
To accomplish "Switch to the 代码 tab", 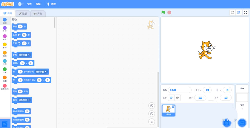I will pyautogui.click(x=8, y=13).
